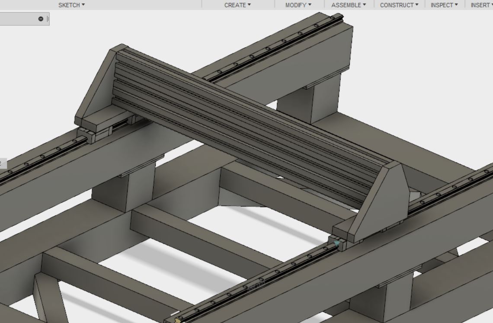Expand the CREATE toolbar dropdown
The width and height of the screenshot is (493, 323).
(237, 5)
